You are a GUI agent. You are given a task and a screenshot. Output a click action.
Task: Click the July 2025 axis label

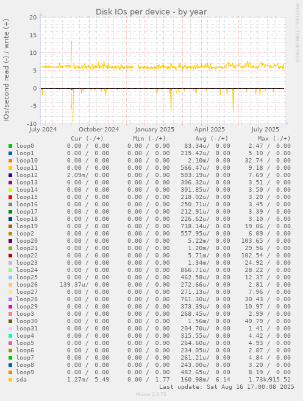coord(265,130)
